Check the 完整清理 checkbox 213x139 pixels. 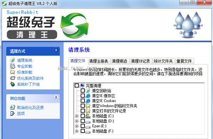tap(77, 86)
